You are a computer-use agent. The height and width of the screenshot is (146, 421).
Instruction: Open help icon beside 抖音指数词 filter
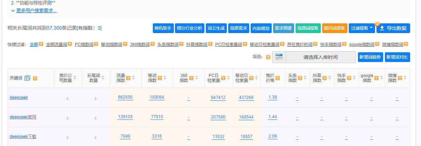(210, 44)
